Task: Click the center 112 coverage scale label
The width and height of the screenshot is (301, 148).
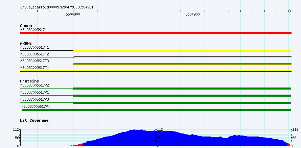Action: click(160, 130)
